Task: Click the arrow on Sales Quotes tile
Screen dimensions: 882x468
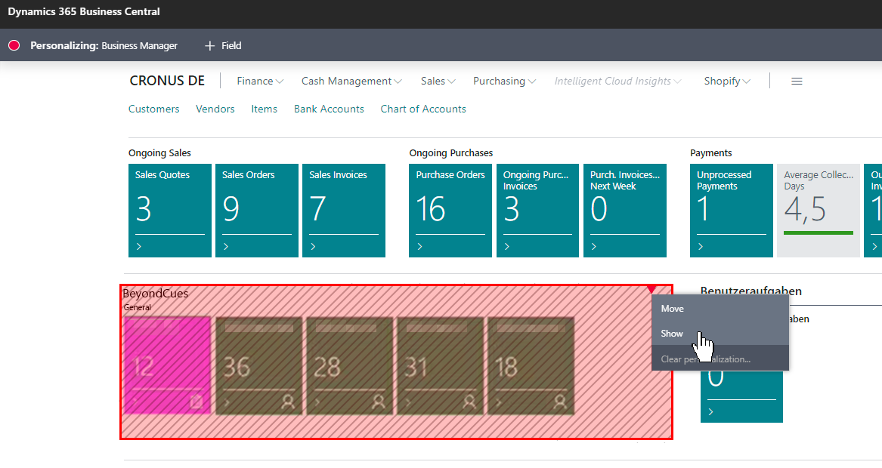Action: 139,247
